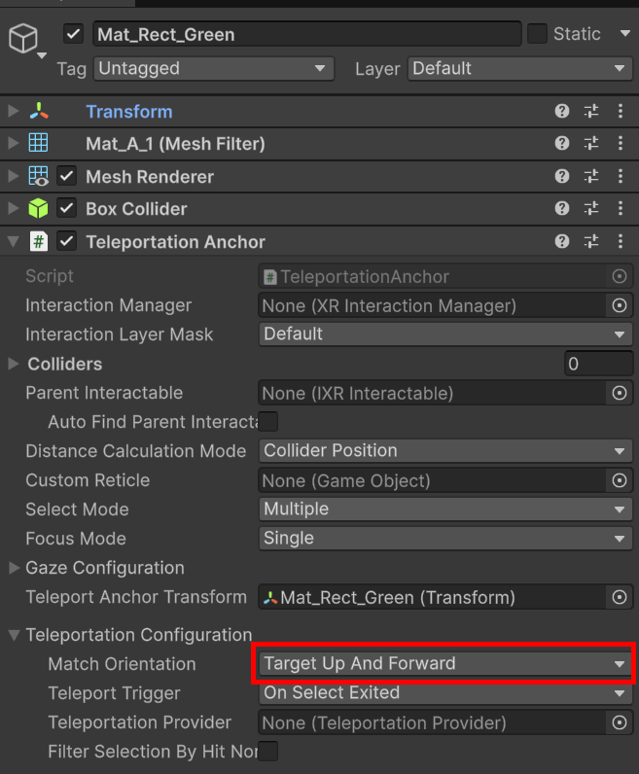Click the Colliders count field
This screenshot has width=639, height=774.
598,364
